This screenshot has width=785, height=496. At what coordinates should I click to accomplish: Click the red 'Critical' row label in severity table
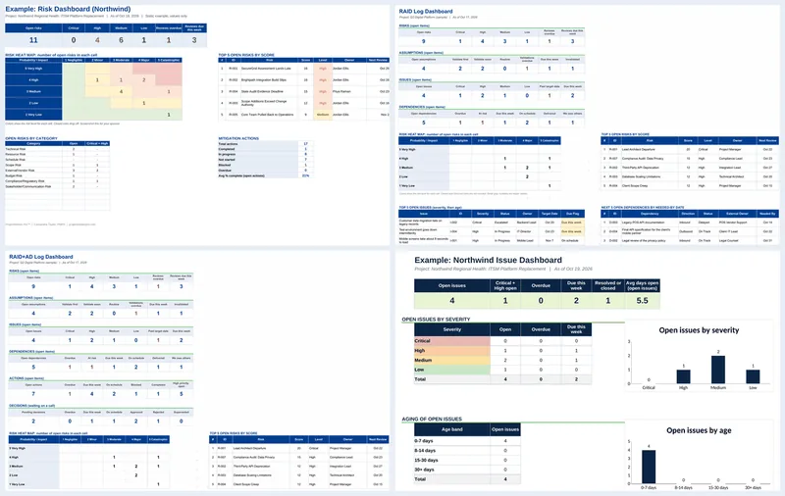pos(451,341)
